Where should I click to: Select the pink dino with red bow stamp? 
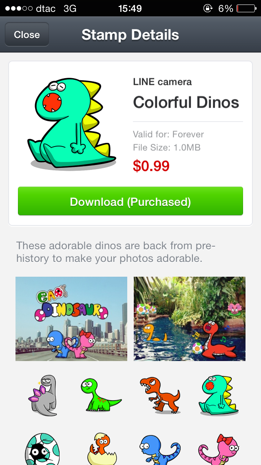219,449
